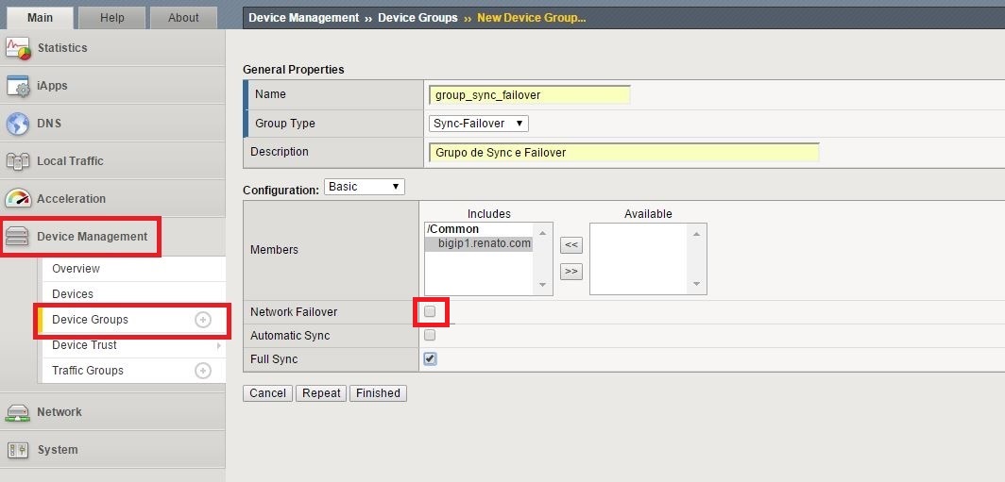Screen dimensions: 1005x482
Task: Click plus icon beside Device Groups
Action: tap(202, 320)
